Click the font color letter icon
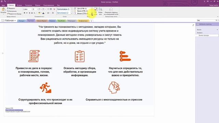 pyautogui.click(x=43, y=13)
